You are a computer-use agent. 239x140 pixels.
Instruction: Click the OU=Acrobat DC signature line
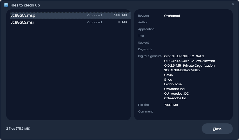tap(176, 94)
